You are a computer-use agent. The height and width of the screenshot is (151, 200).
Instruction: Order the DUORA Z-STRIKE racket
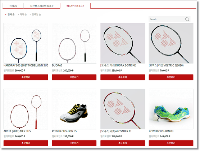point(123,77)
